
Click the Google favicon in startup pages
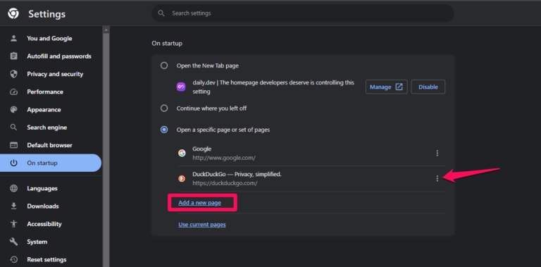[182, 153]
